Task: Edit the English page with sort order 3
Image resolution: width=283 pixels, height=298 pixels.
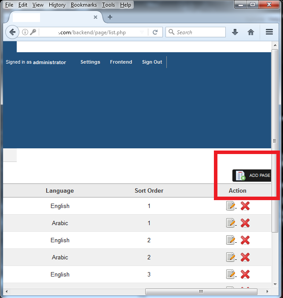Action: pyautogui.click(x=231, y=274)
